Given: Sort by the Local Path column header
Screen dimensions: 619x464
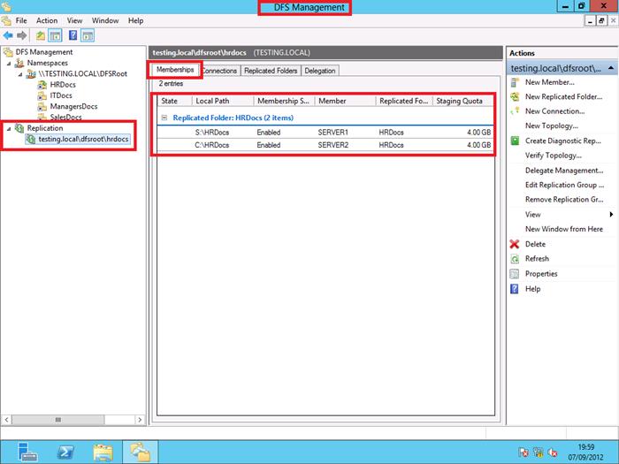Looking at the screenshot, I should pyautogui.click(x=223, y=101).
